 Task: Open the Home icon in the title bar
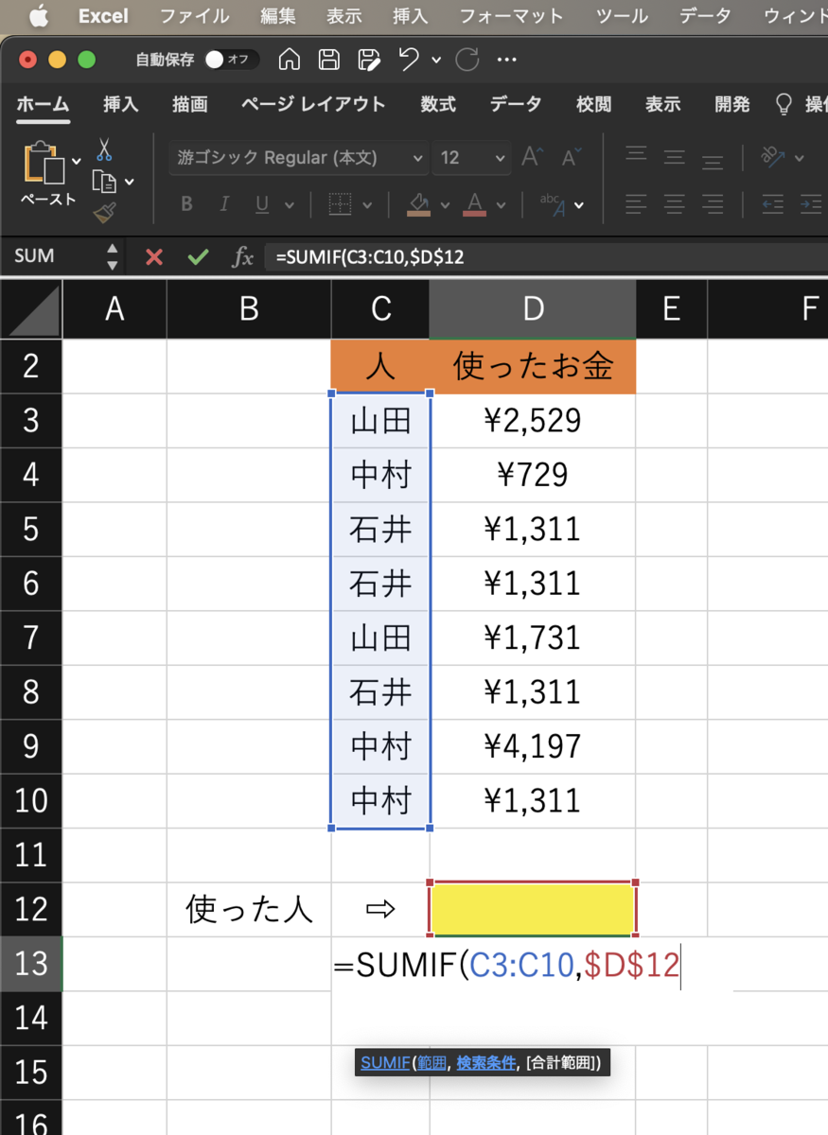point(290,60)
